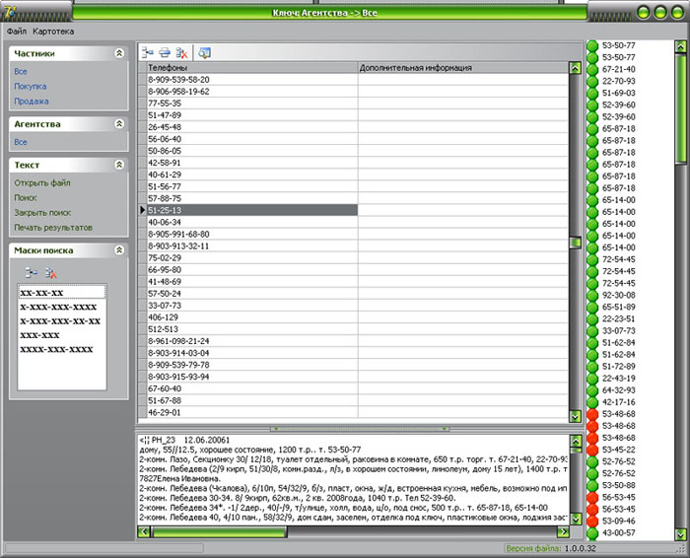Click the delete mask icon under Маски поиска
The height and width of the screenshot is (558, 690).
point(50,272)
